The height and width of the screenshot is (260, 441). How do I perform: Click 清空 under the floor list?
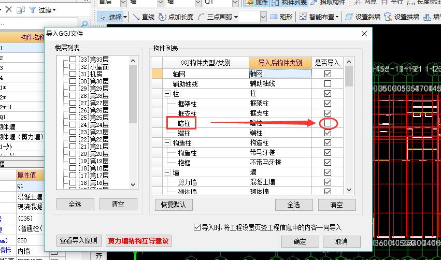118,205
